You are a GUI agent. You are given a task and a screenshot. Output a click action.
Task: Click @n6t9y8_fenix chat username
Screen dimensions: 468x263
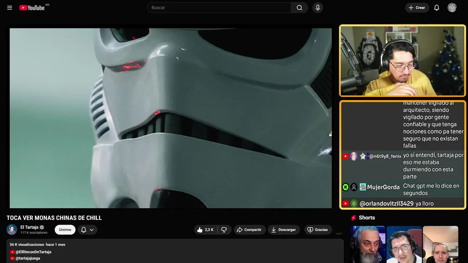pyautogui.click(x=385, y=156)
